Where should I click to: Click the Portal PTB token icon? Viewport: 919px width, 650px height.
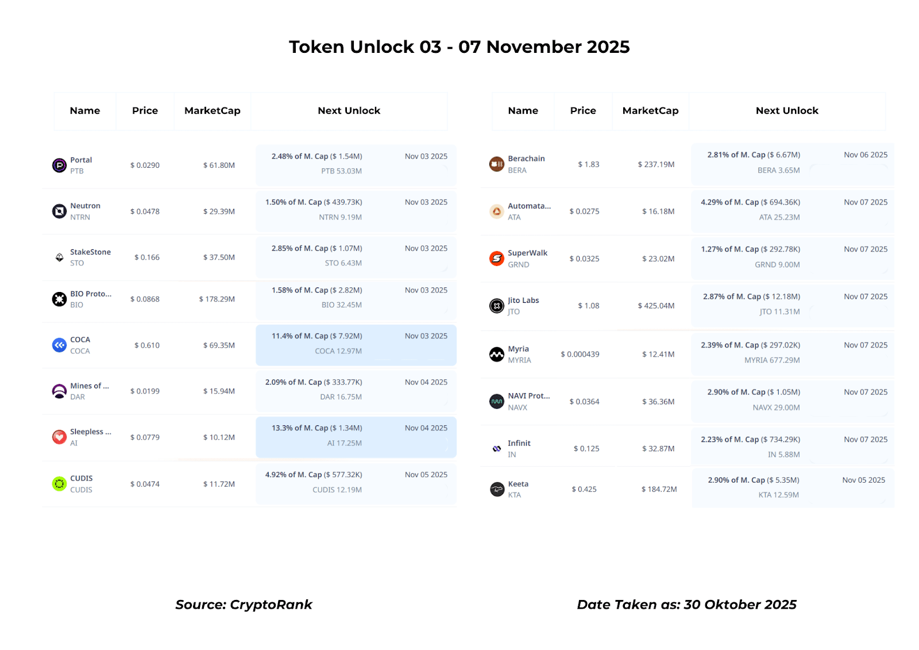(59, 166)
